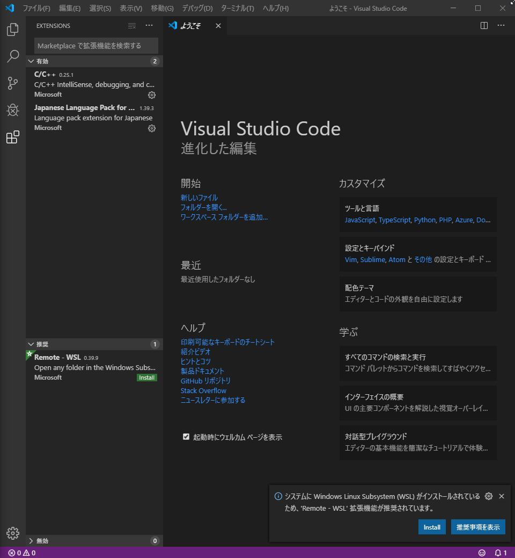Image resolution: width=515 pixels, height=558 pixels.
Task: Click the split editor icon
Action: point(484,26)
